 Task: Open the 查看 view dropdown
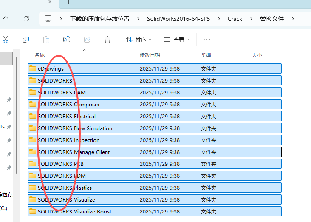(176, 40)
